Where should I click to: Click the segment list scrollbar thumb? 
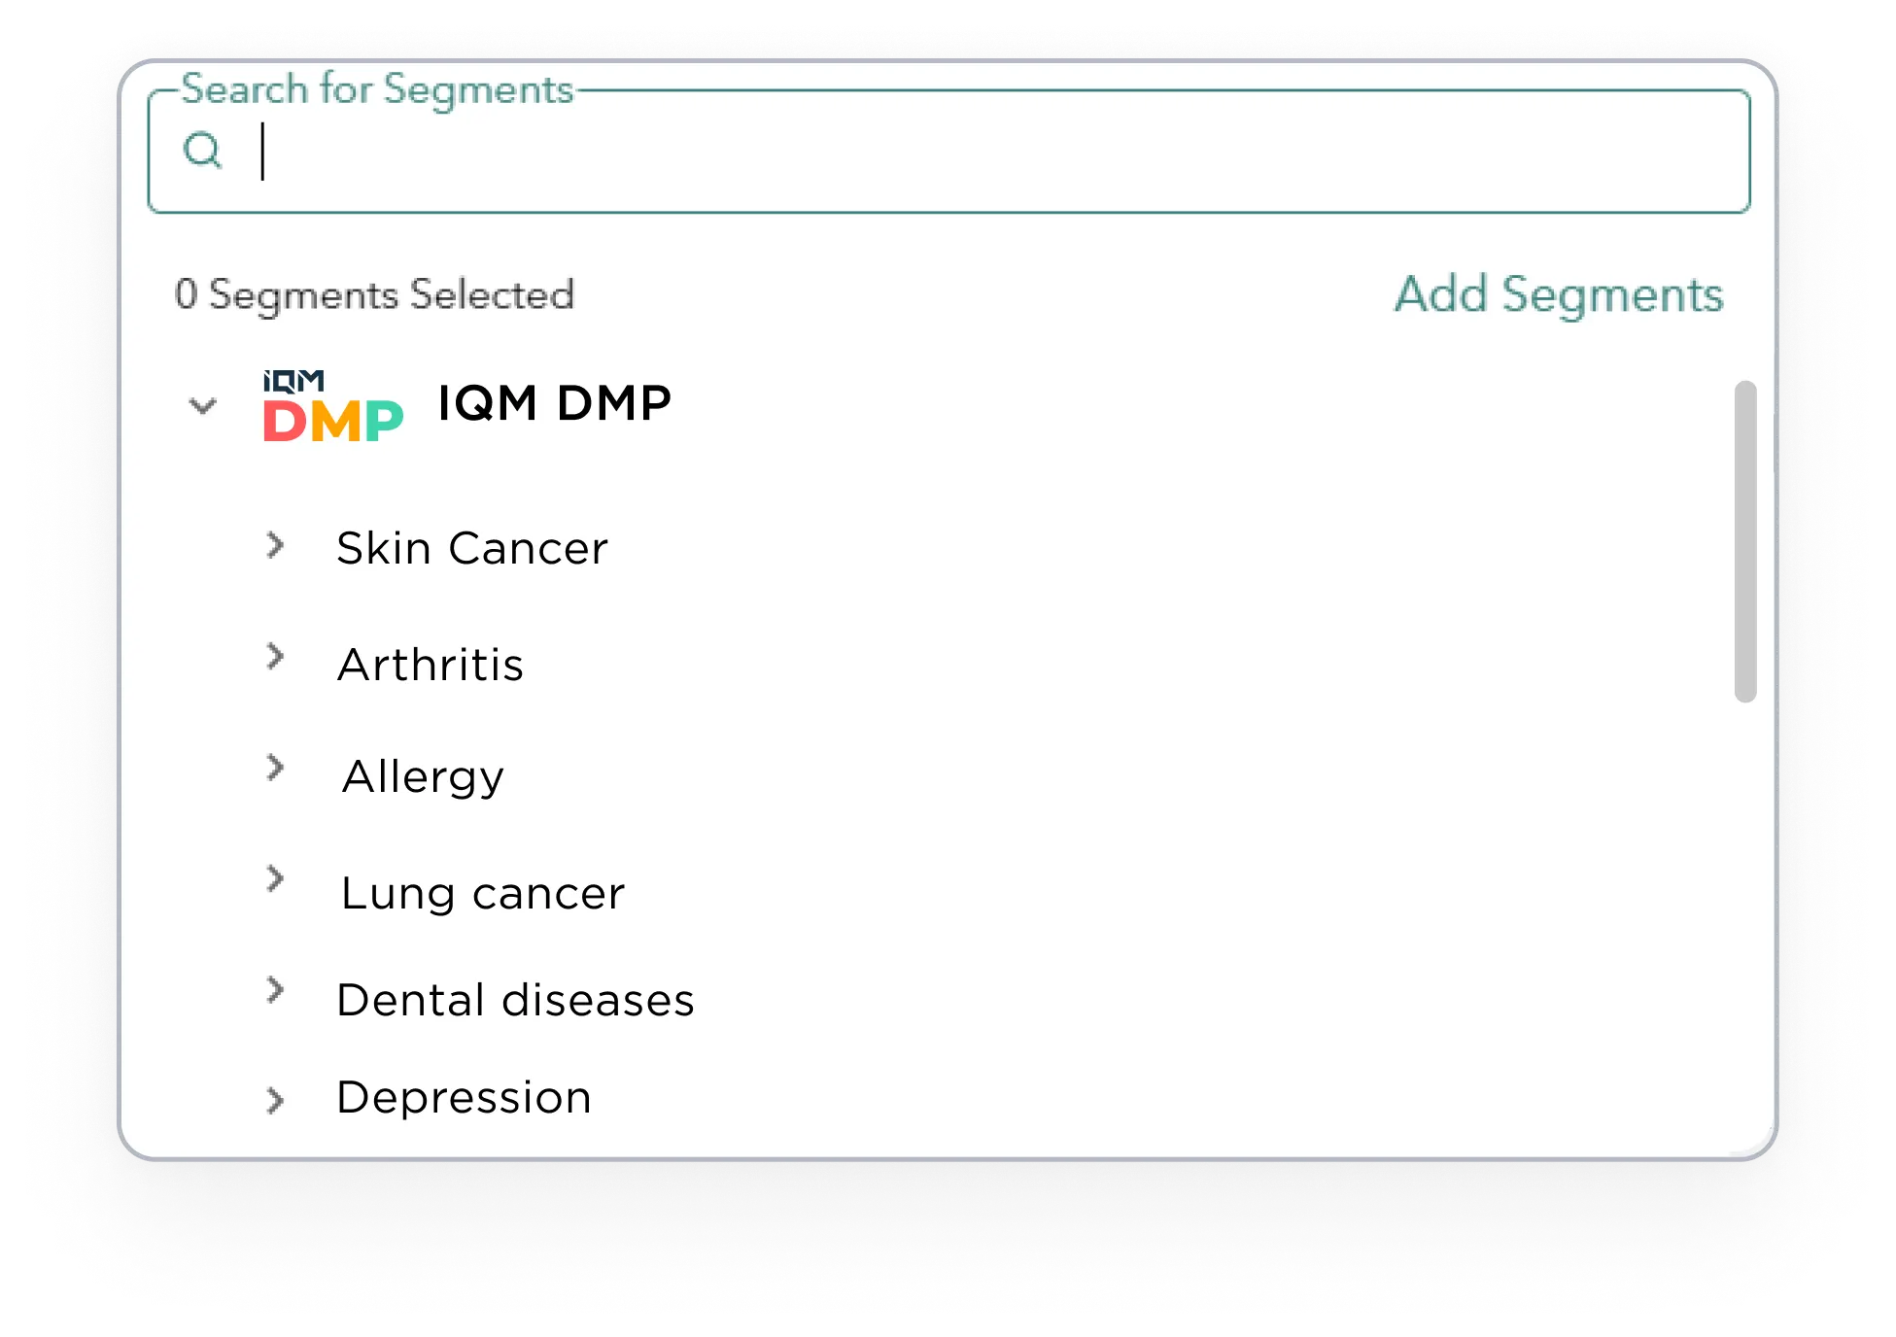(1745, 541)
